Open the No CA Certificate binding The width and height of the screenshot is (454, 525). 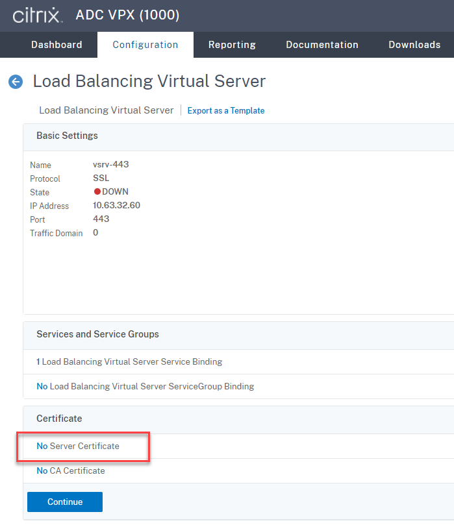[70, 470]
